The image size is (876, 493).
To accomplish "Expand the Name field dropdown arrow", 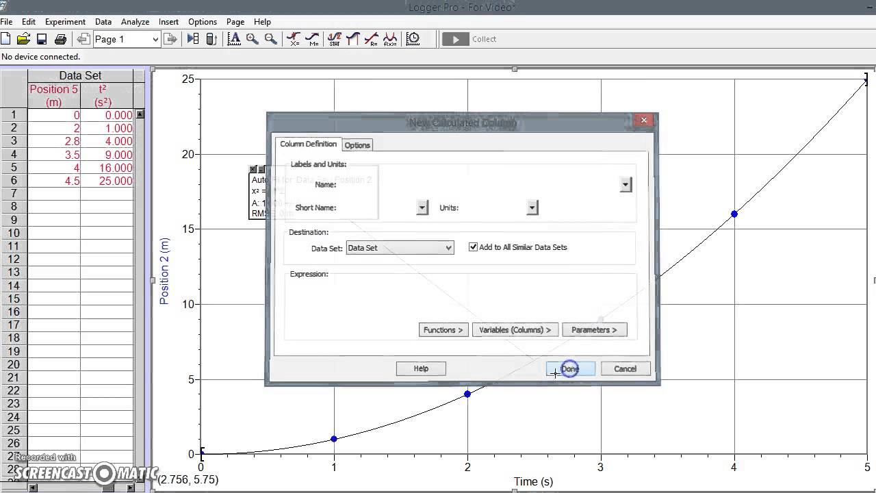I will click(x=625, y=184).
